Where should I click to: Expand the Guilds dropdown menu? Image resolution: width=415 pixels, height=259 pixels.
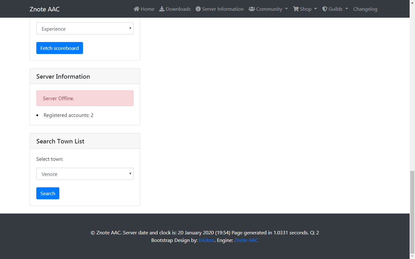(335, 9)
